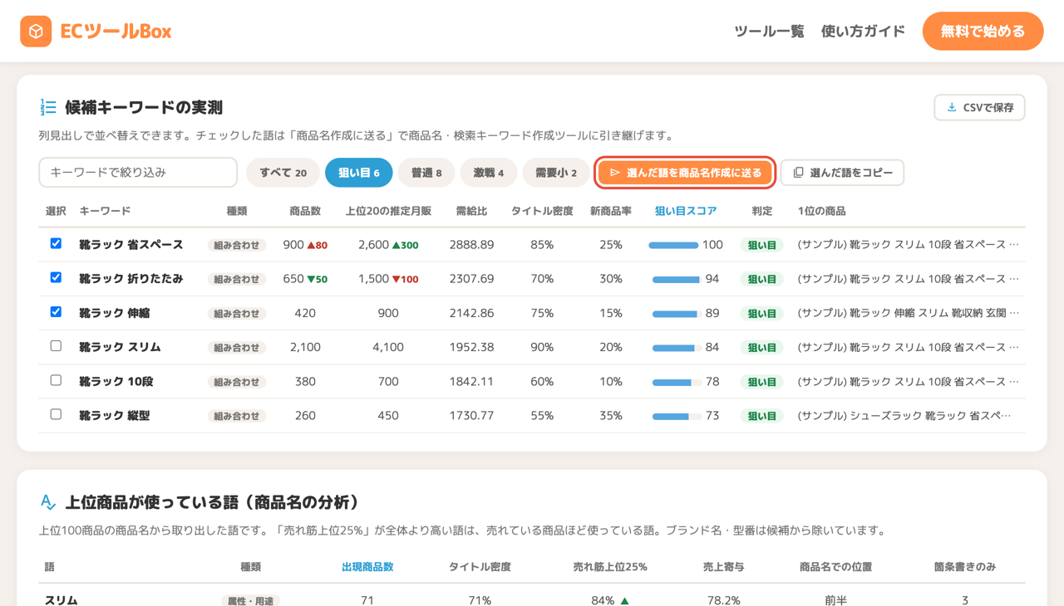
Task: Click the 狙い目 badge in 靴ラック 伸縮 row
Action: coord(761,314)
